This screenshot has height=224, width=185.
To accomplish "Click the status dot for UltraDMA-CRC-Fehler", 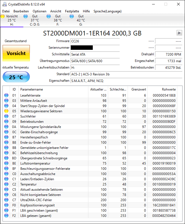I will point(6,200).
